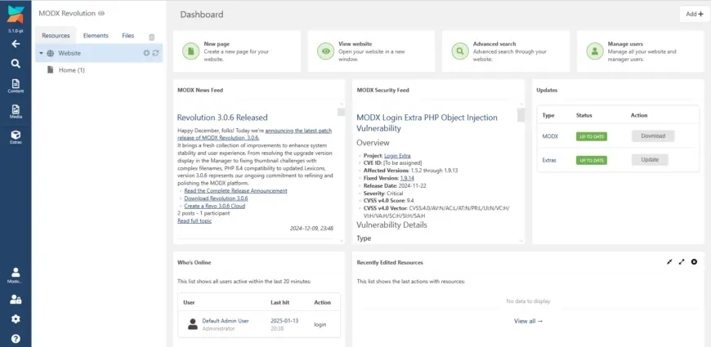The height and width of the screenshot is (347, 711).
Task: Open the search icon in left sidebar
Action: pos(16,63)
